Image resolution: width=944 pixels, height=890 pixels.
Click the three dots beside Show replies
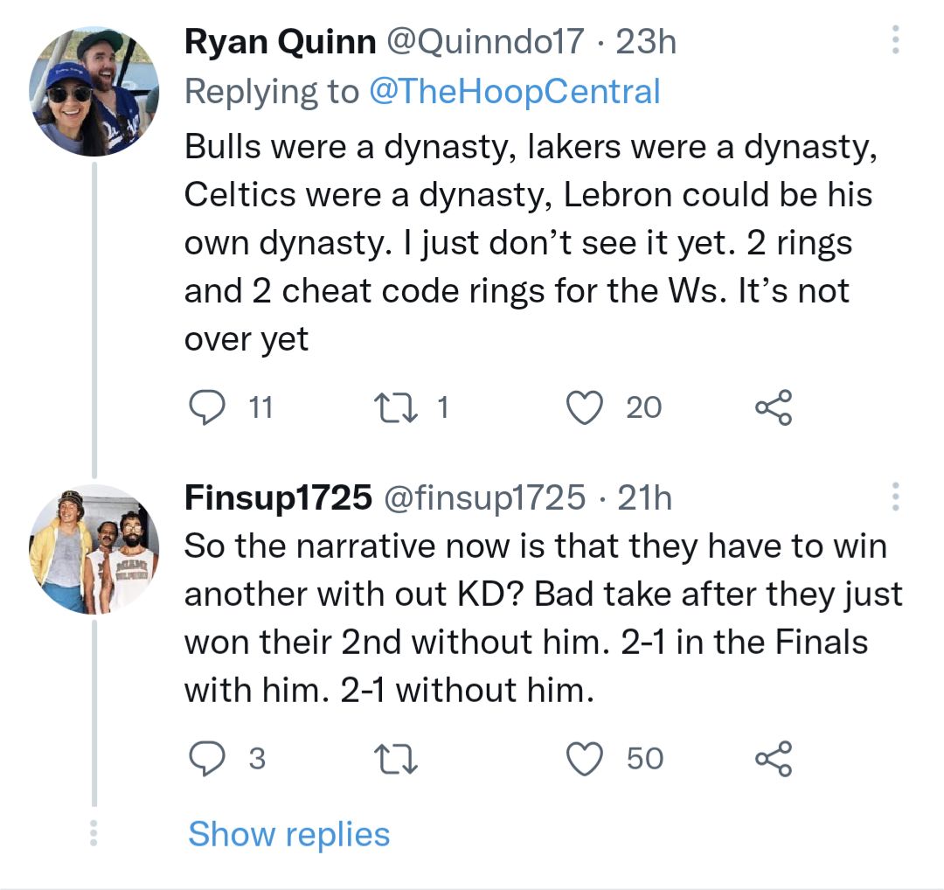point(93,833)
